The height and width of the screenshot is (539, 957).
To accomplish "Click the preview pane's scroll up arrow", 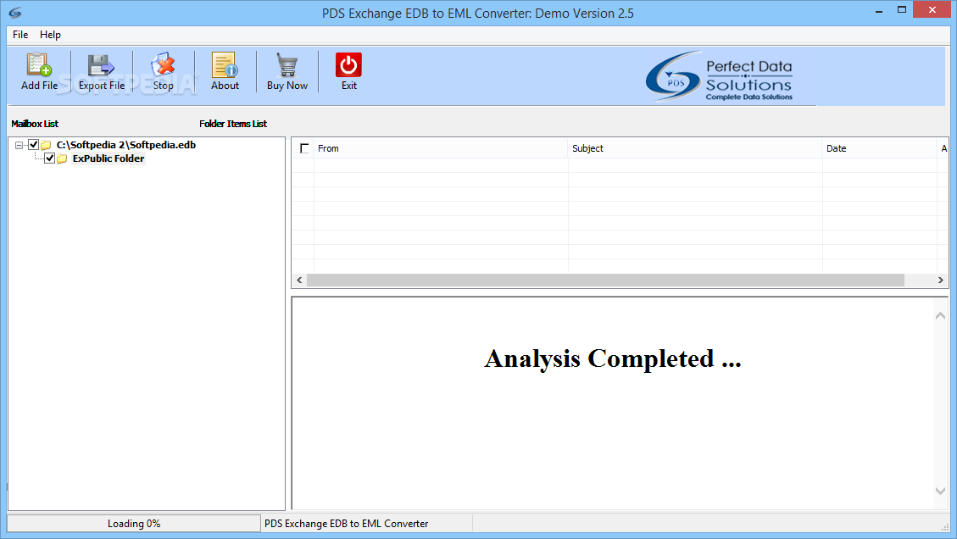I will pyautogui.click(x=941, y=315).
